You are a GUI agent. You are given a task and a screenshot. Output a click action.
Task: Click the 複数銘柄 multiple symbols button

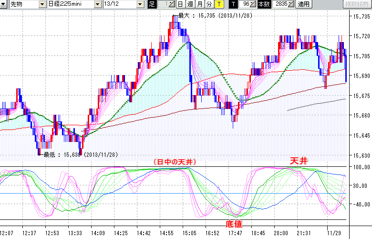pyautogui.click(x=357, y=4)
